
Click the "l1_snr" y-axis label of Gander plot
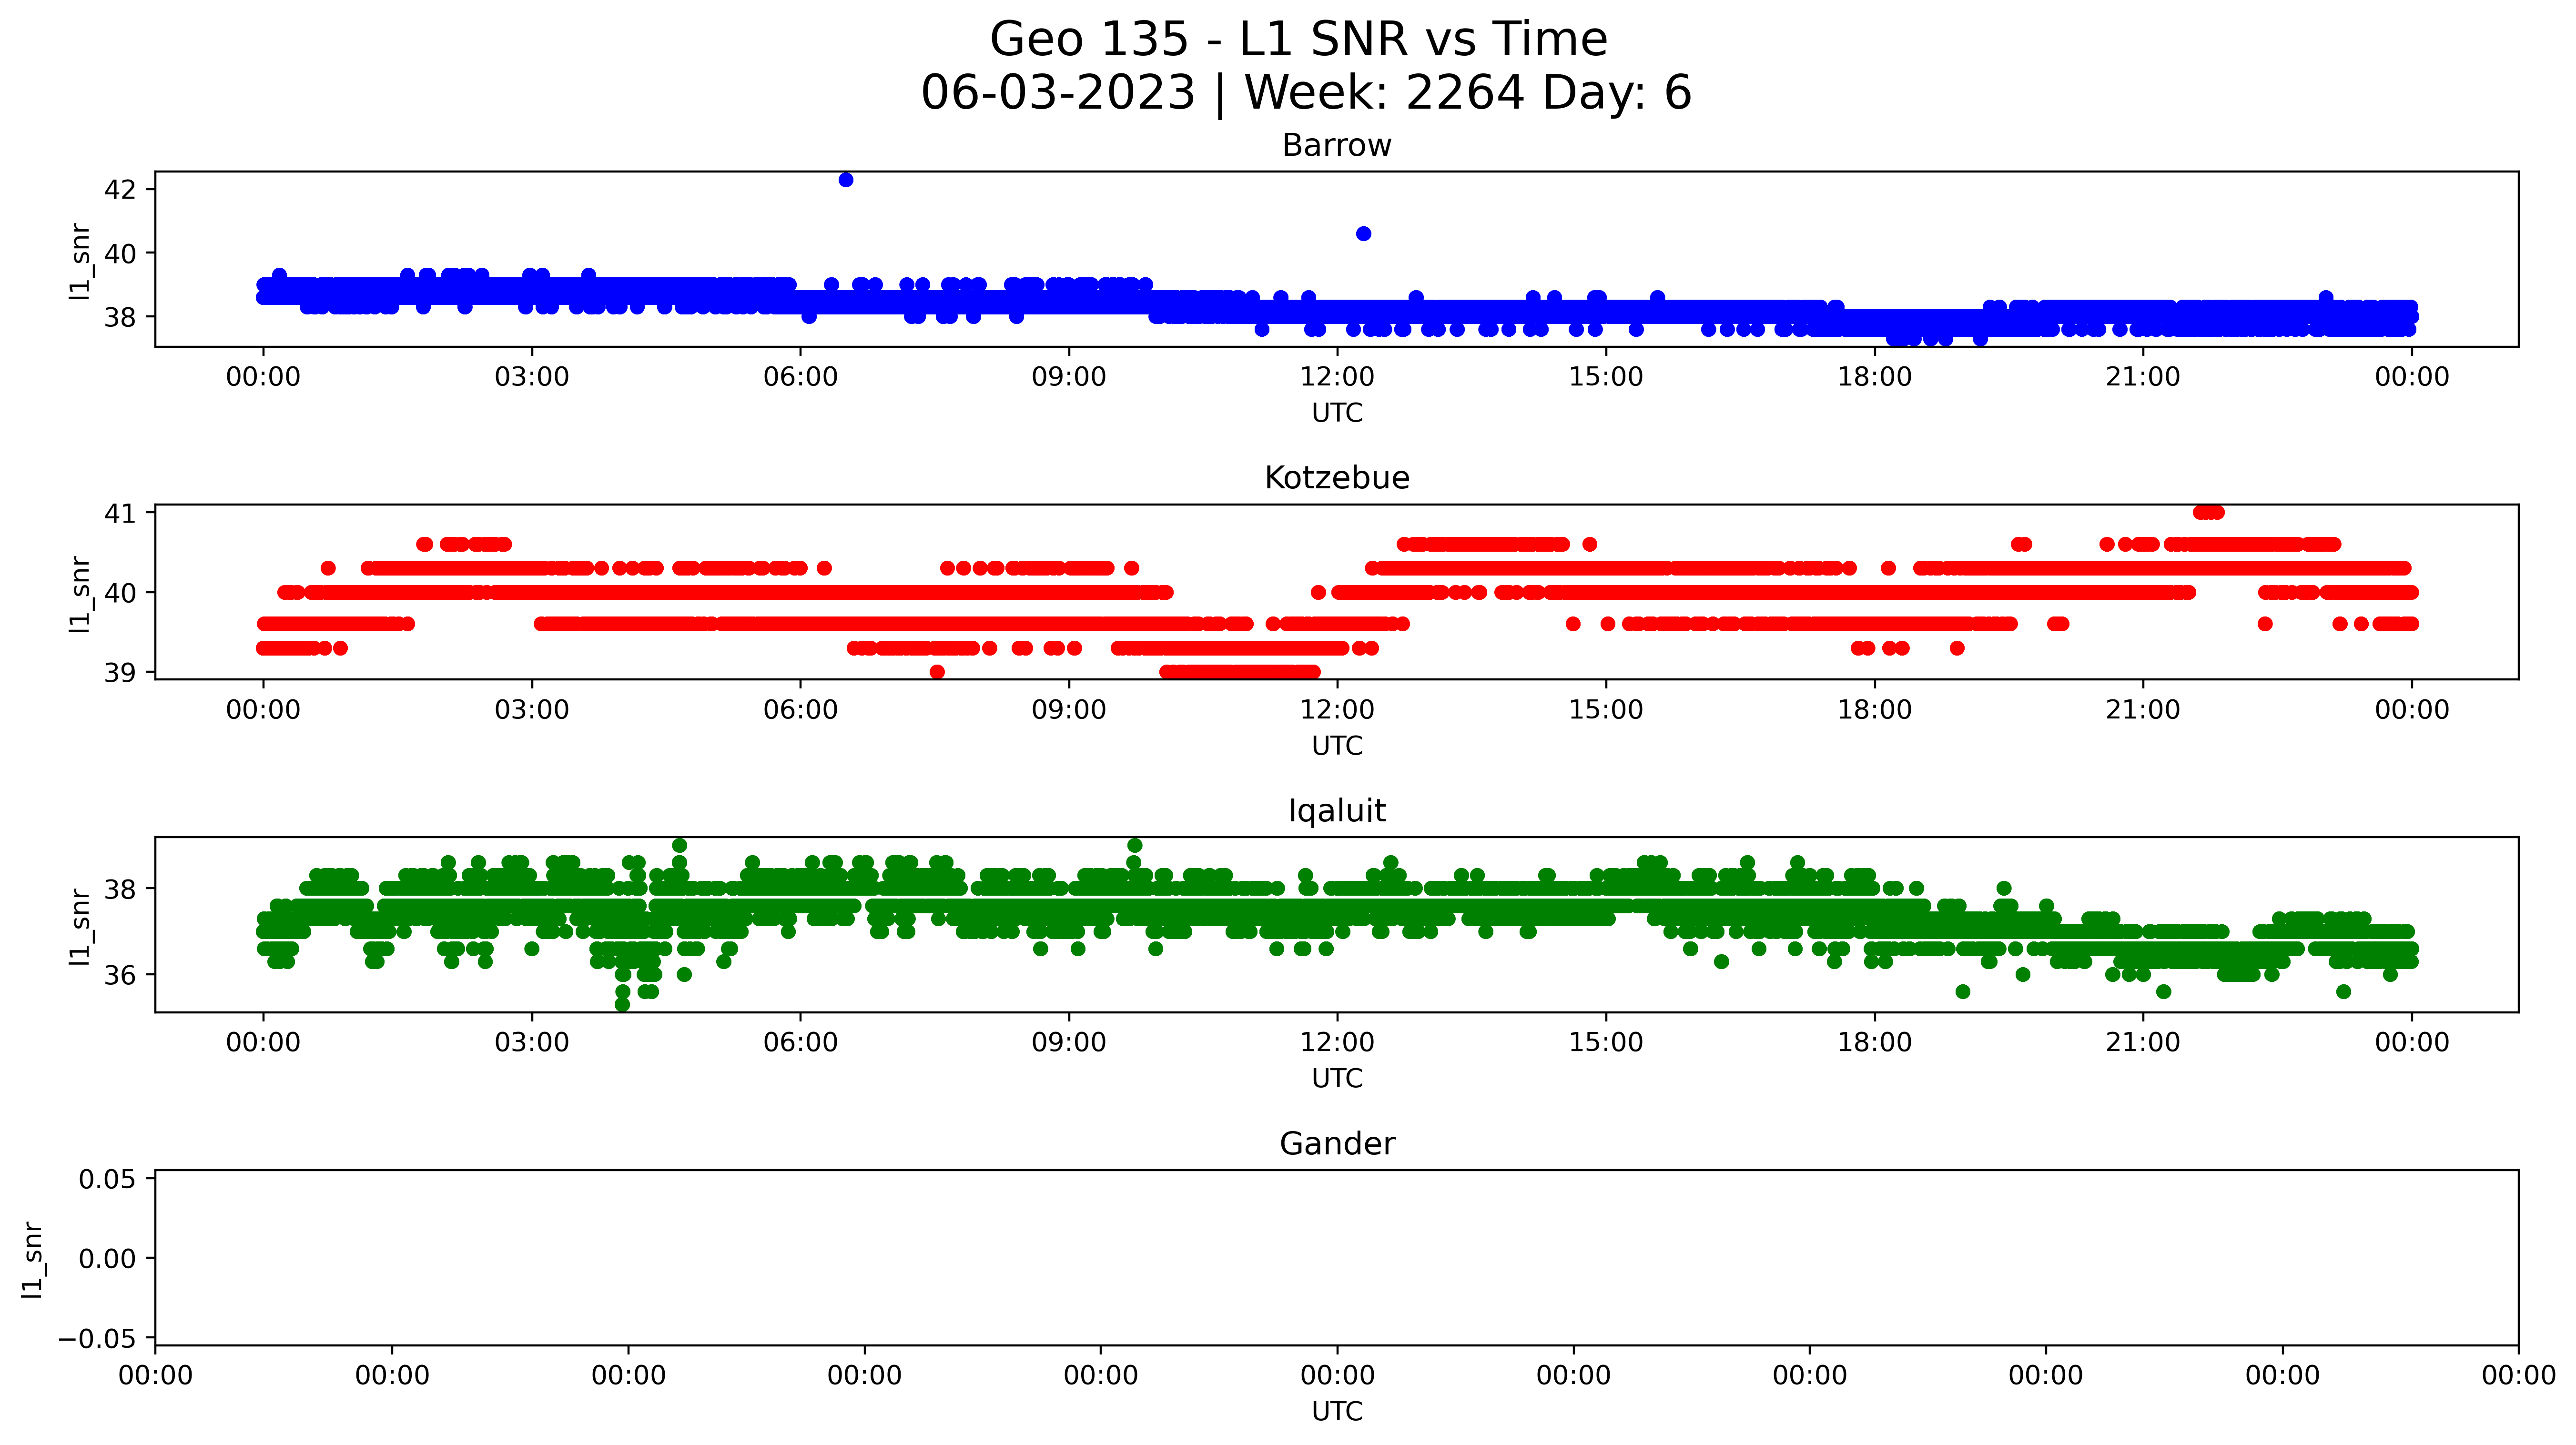pyautogui.click(x=32, y=1260)
